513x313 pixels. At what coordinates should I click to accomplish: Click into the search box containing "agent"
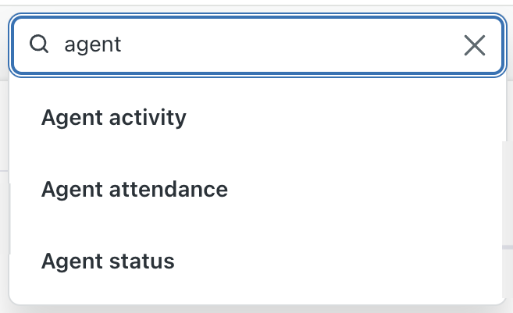point(258,45)
